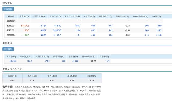Click earnings per share value -0.06
The width and height of the screenshot is (172, 102).
point(93,35)
